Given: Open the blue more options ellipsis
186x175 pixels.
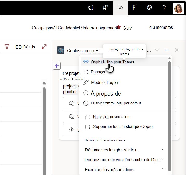Looking at the screenshot, I should point(167,50).
